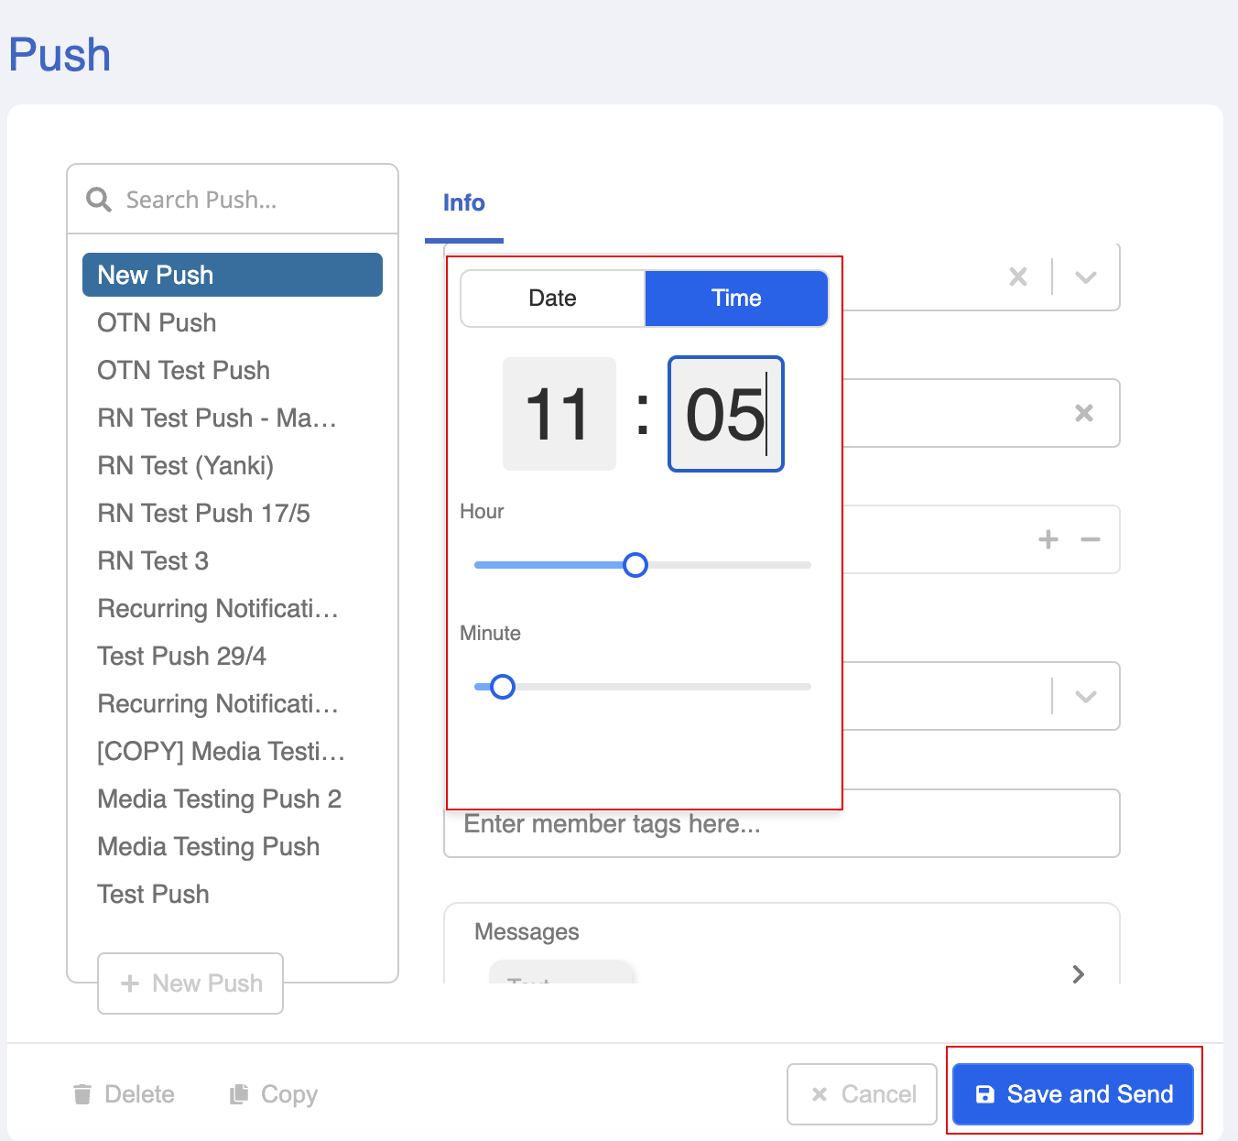Open the top dropdown chevron

(1085, 277)
